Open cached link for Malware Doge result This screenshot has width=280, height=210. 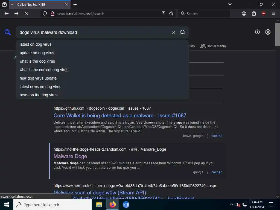pos(217,172)
